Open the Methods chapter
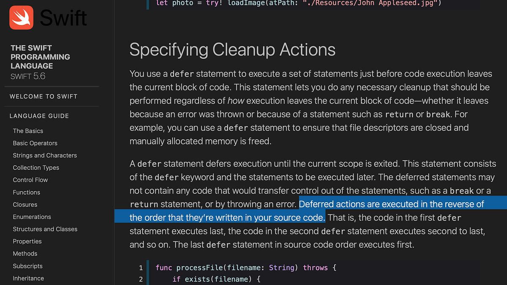507x285 pixels. pyautogui.click(x=25, y=253)
